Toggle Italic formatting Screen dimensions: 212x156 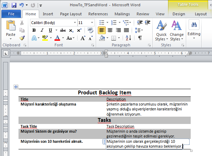tap(42, 30)
